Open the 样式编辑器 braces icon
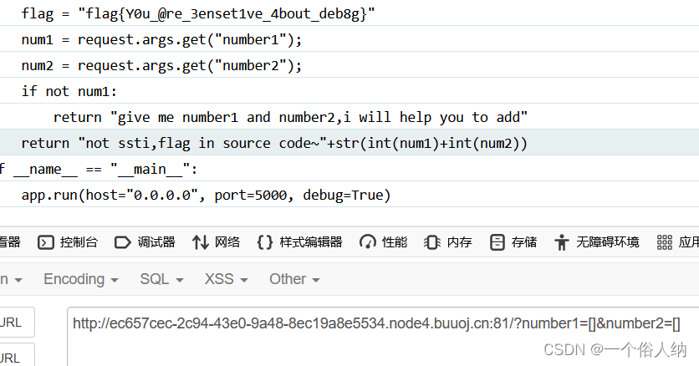Viewport: 699px width, 366px height. click(265, 242)
